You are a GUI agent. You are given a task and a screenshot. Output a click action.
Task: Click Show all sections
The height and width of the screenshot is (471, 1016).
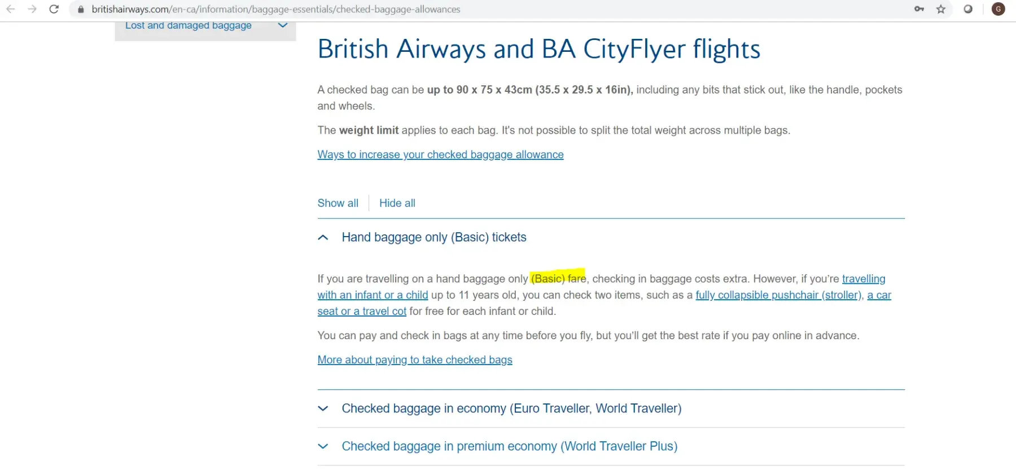pos(338,203)
